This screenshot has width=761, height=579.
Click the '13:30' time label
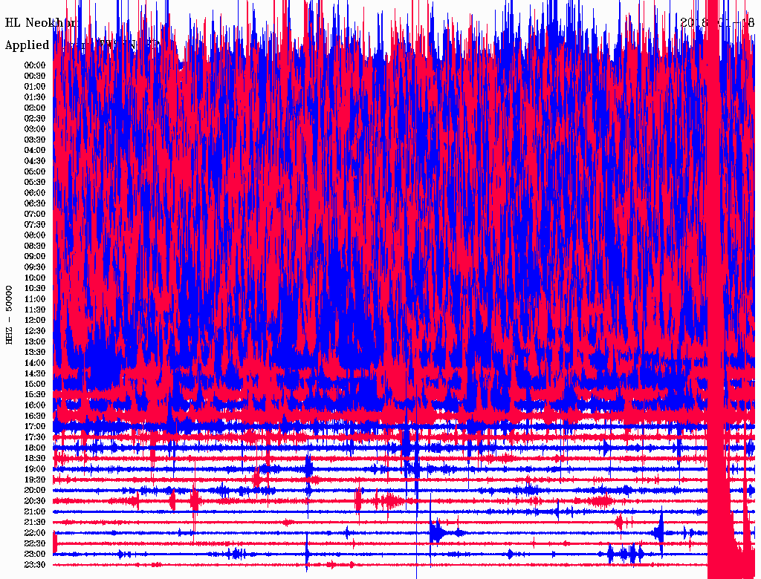35,353
